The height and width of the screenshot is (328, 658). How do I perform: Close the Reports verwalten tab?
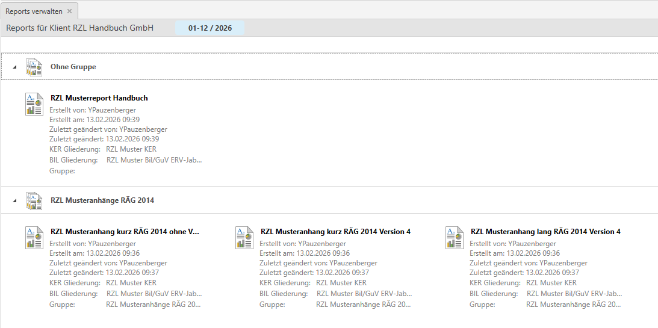tap(69, 11)
